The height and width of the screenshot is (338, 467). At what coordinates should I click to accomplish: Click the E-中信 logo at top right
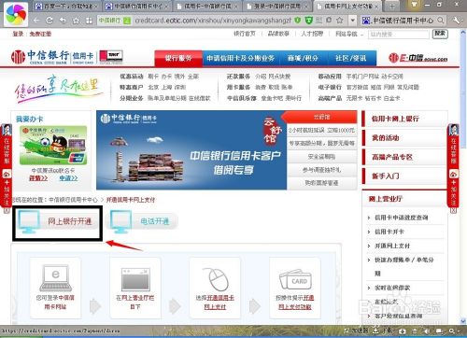pyautogui.click(x=418, y=58)
